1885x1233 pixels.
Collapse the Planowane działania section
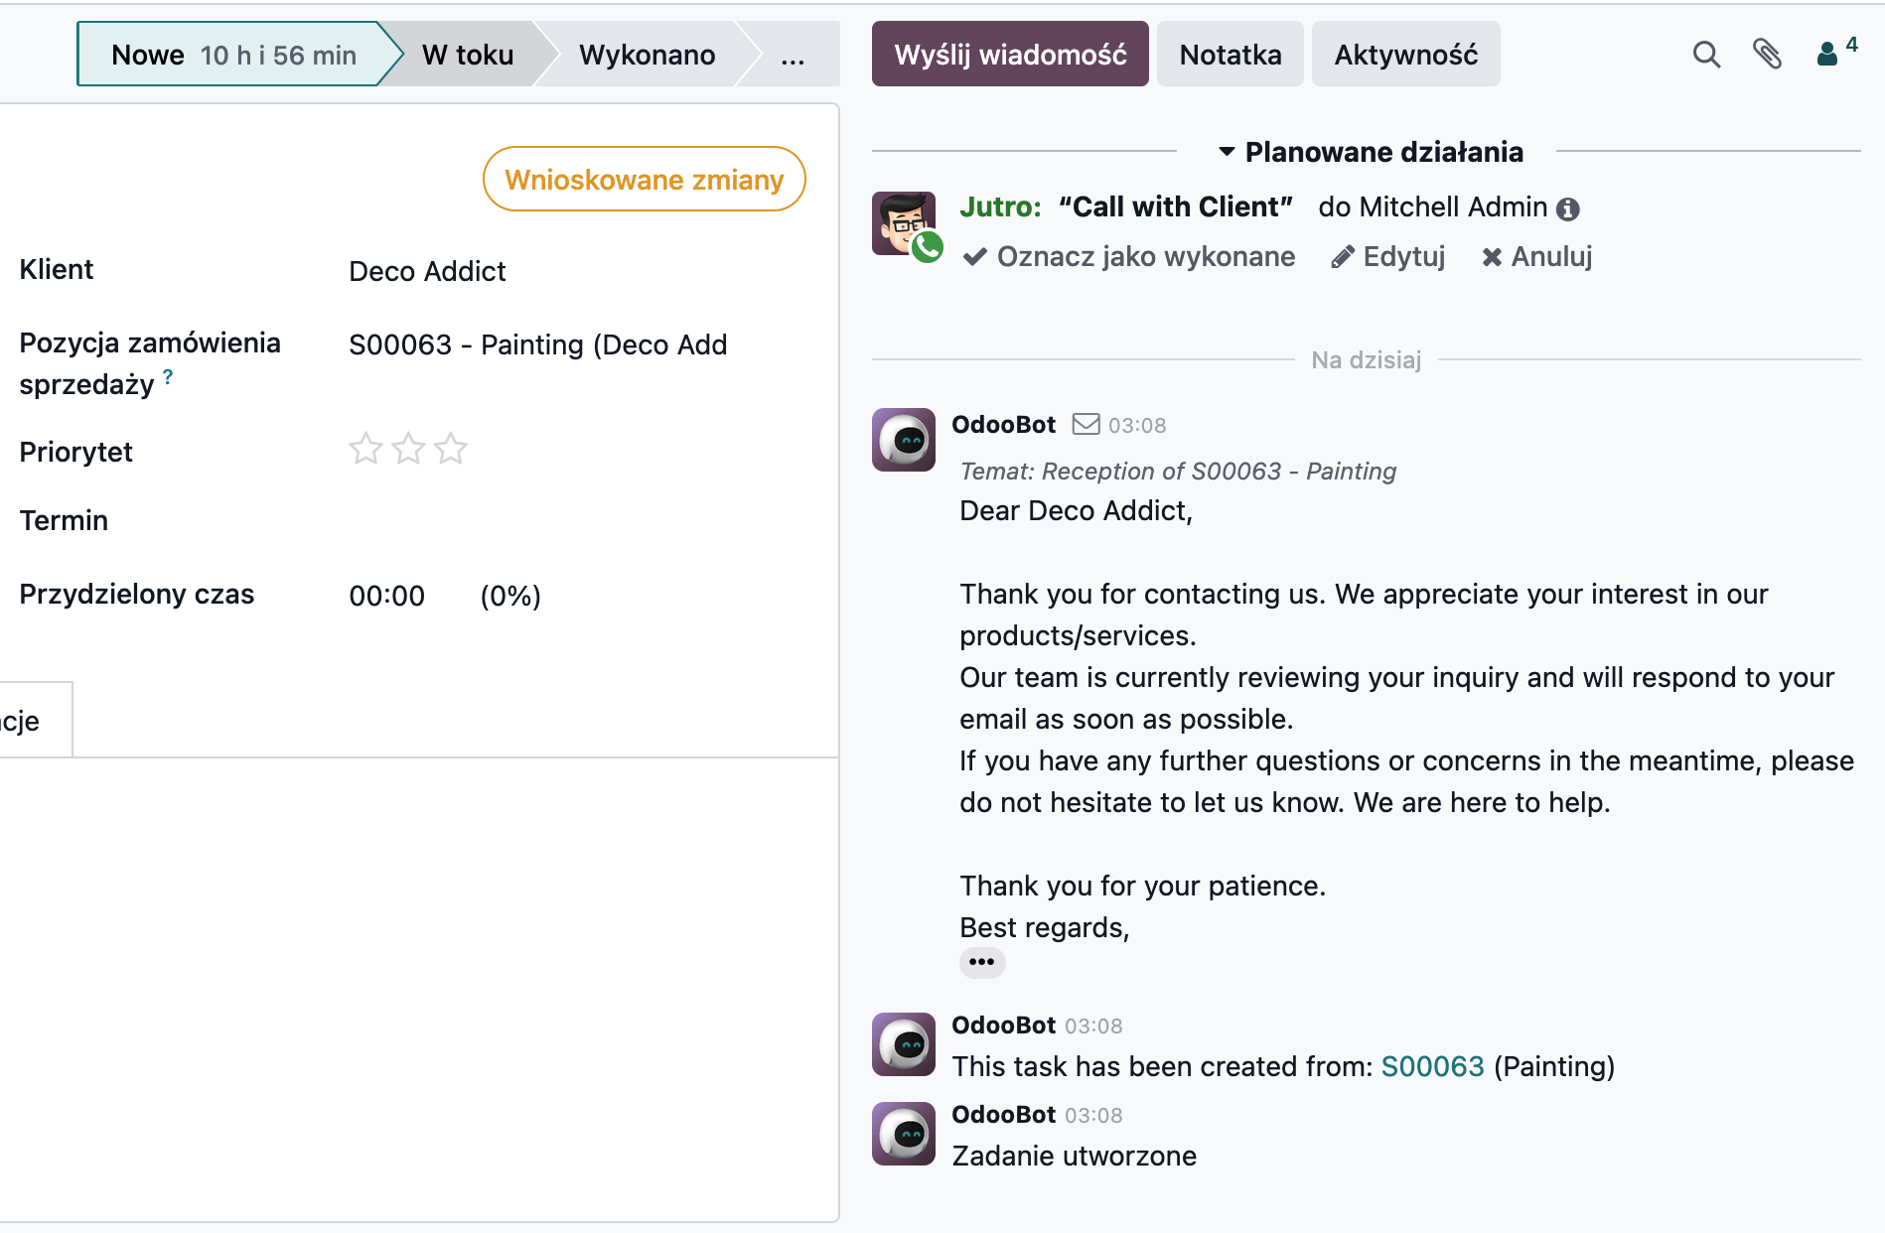point(1229,152)
